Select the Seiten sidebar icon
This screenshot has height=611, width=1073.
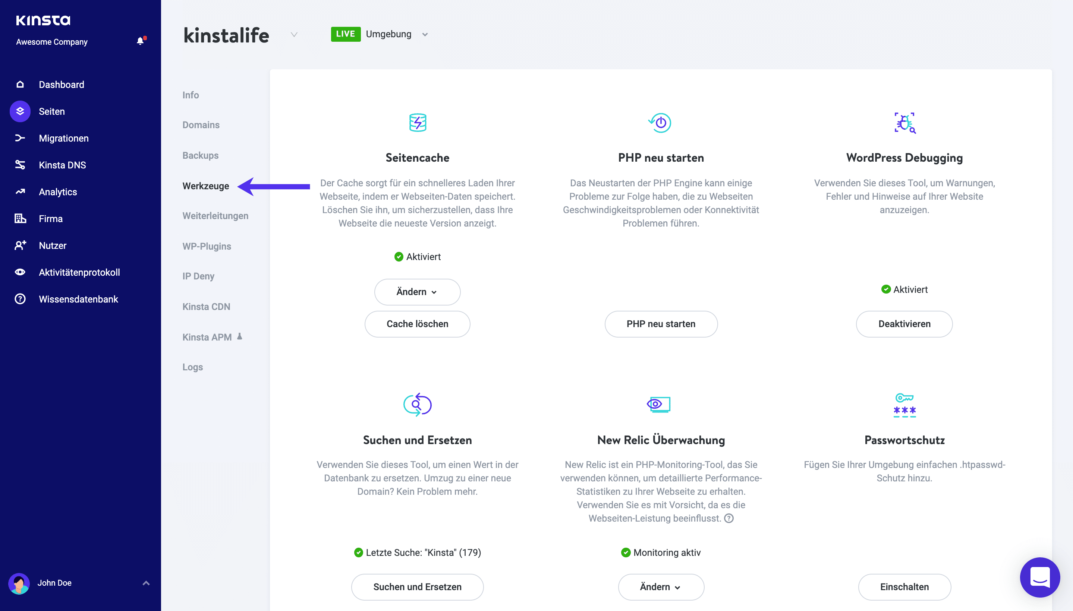20,111
